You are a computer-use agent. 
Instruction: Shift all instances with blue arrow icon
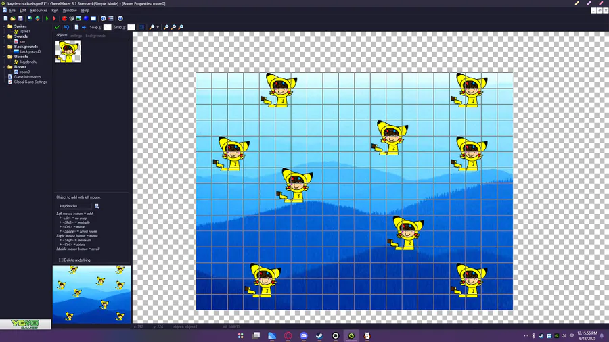83,27
